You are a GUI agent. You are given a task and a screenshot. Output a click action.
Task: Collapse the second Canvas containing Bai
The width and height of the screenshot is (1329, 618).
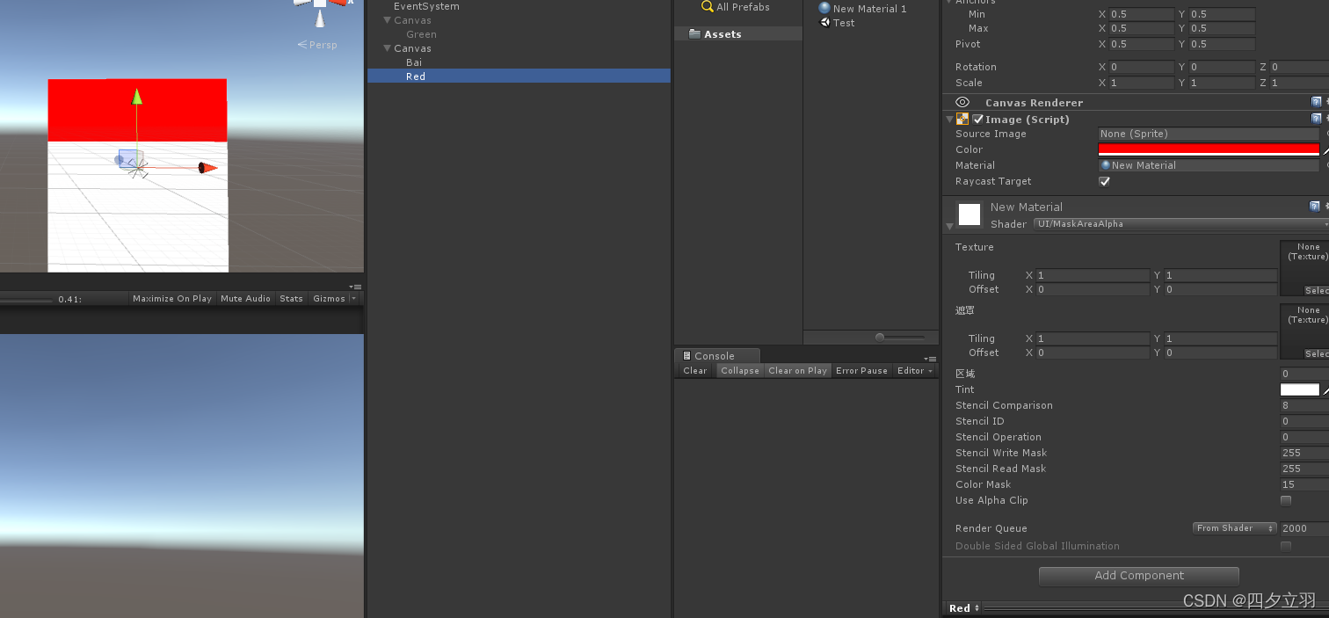click(388, 48)
